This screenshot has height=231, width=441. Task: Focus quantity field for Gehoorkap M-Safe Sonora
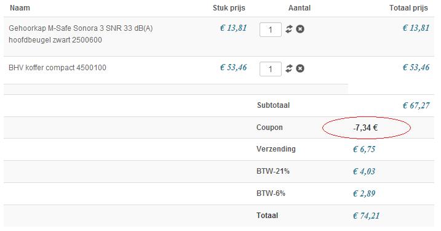click(271, 30)
